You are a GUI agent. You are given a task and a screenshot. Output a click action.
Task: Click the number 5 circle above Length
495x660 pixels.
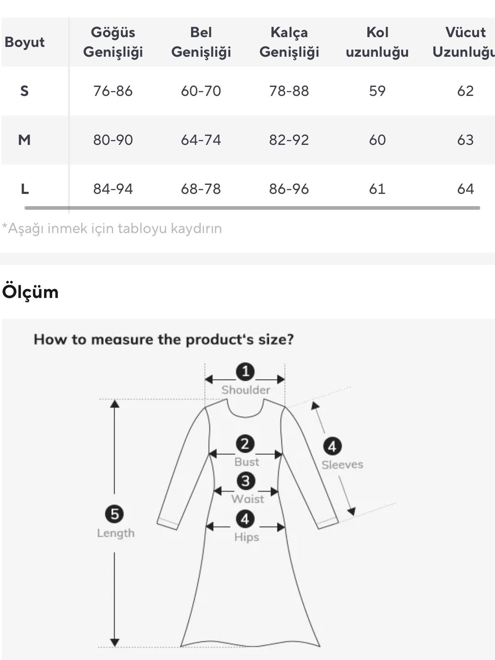[x=115, y=514]
